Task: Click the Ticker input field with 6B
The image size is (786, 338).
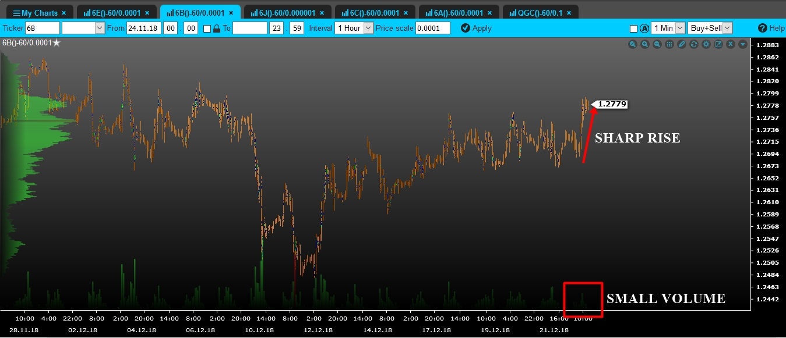Action: [42, 28]
